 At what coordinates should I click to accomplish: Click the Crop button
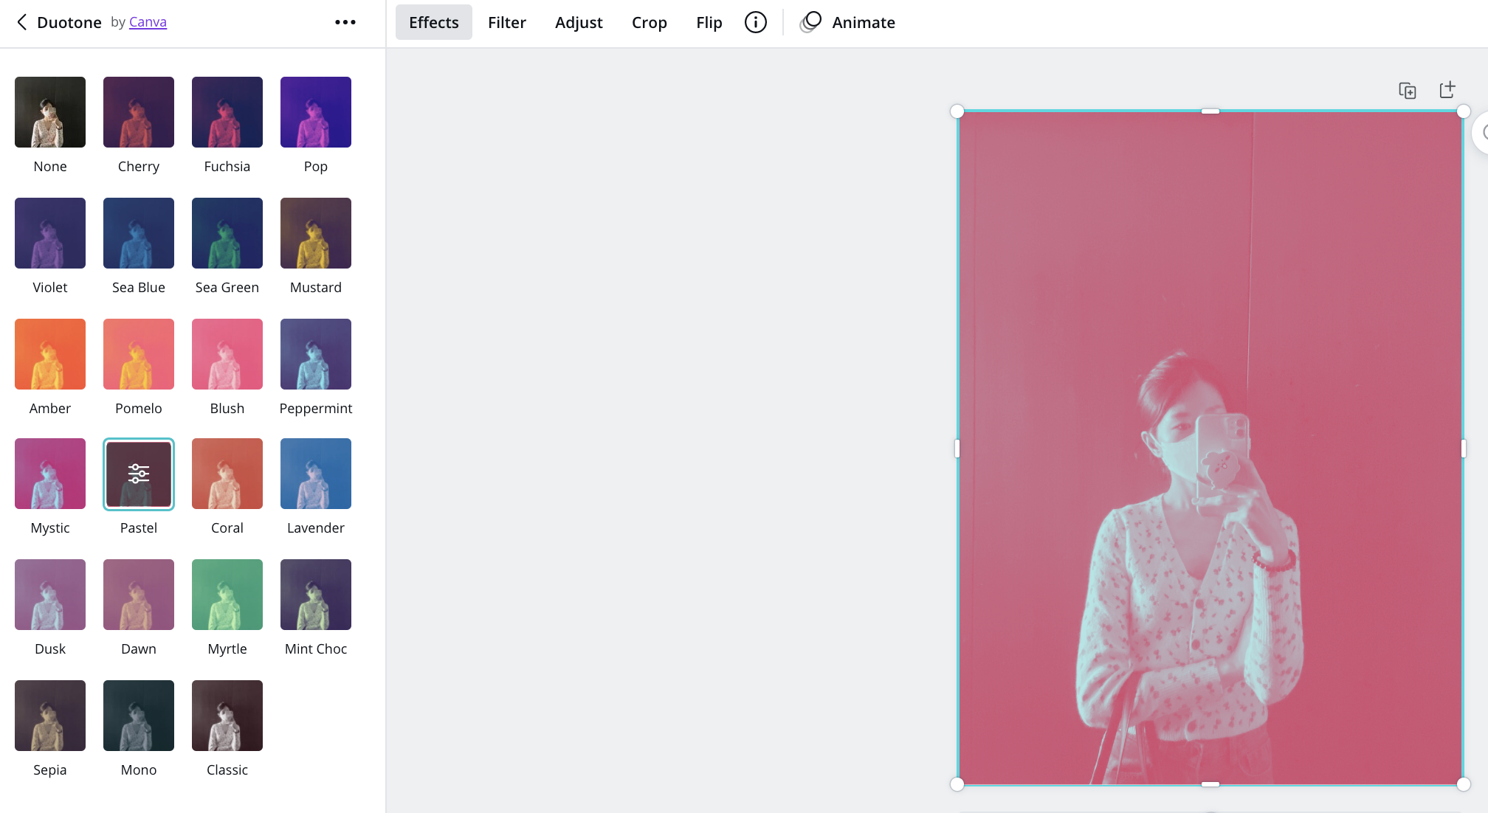[x=649, y=22]
